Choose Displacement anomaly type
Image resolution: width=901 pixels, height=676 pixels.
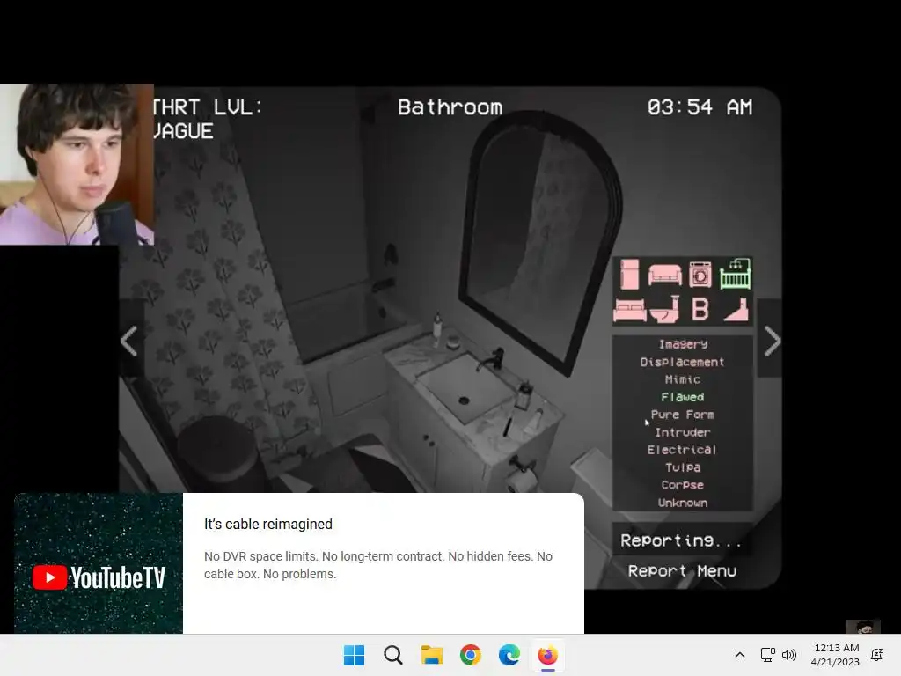coord(683,362)
